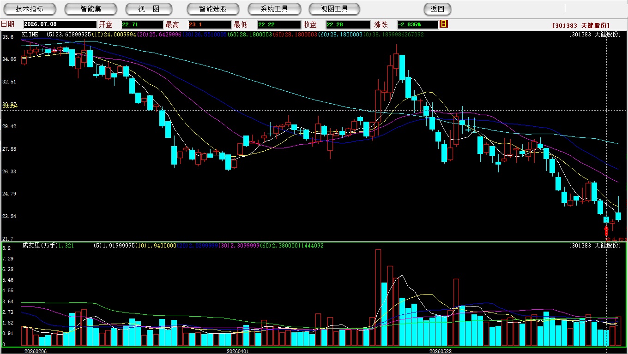Click the (5)23.60899925 moving average value
This screenshot has height=354, width=628.
click(69, 35)
